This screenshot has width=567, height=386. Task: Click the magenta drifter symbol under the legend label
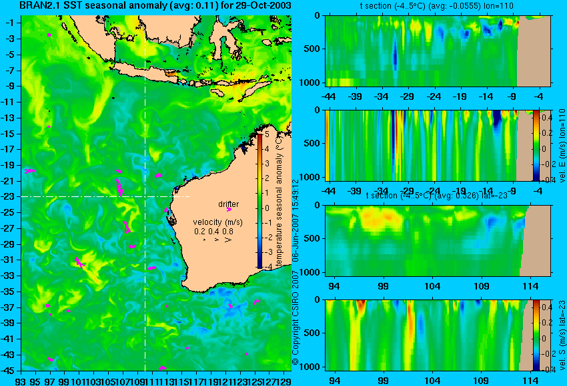229,210
